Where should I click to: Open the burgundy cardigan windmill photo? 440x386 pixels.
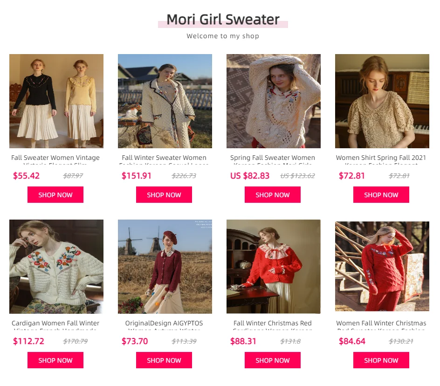click(x=165, y=267)
